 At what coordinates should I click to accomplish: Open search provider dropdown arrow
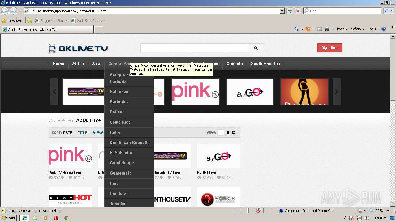392,11
